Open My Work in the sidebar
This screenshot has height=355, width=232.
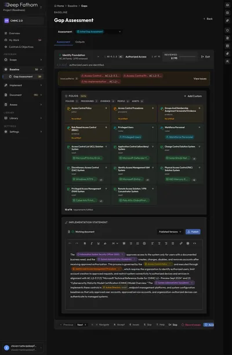point(23,40)
